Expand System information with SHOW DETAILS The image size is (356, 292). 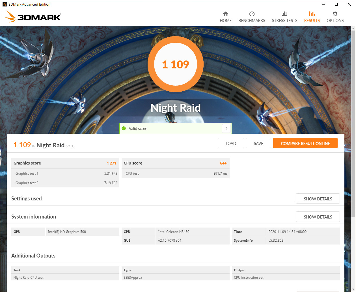click(318, 217)
